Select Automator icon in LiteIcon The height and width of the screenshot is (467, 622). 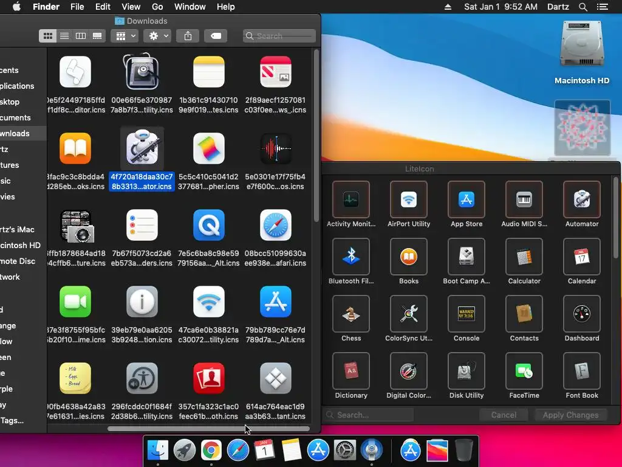pos(582,199)
